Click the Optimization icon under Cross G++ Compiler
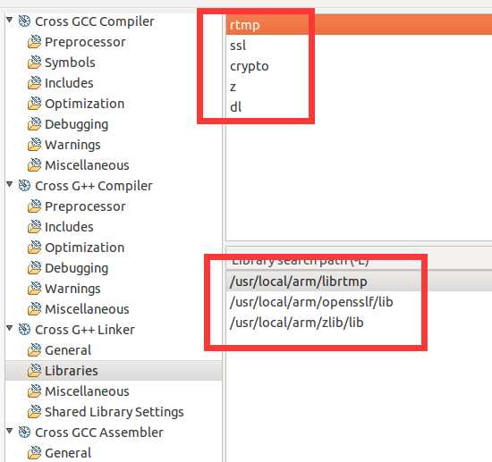This screenshot has width=492, height=462. 34,248
